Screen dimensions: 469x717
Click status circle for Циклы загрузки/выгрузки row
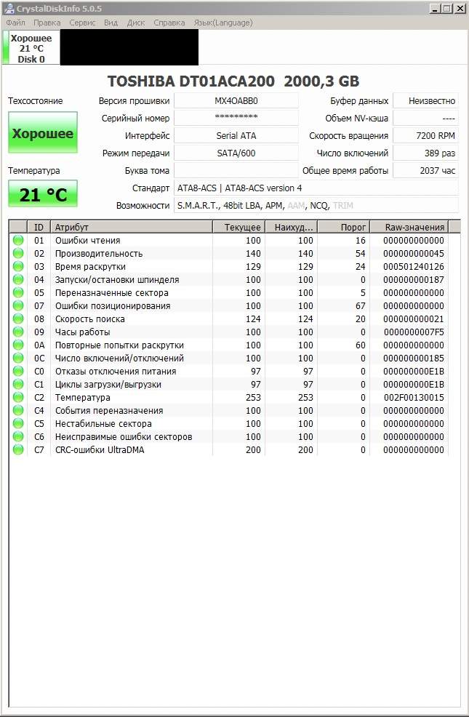pyautogui.click(x=18, y=384)
